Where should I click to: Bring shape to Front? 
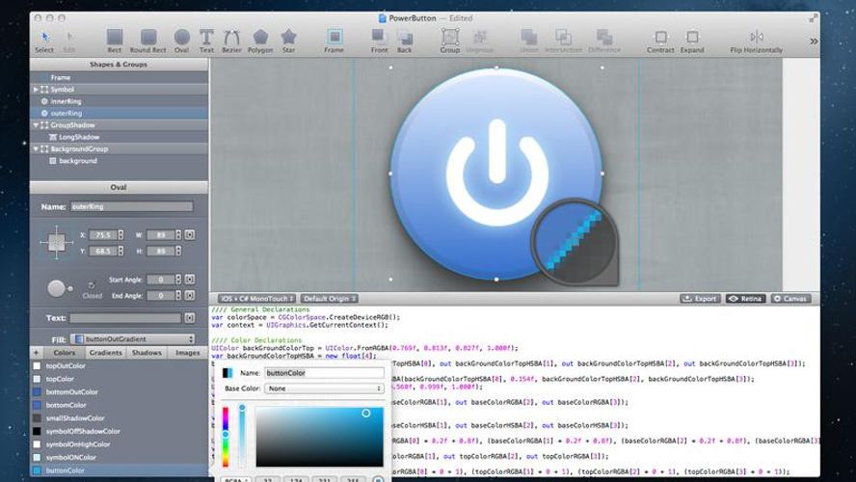pos(380,40)
